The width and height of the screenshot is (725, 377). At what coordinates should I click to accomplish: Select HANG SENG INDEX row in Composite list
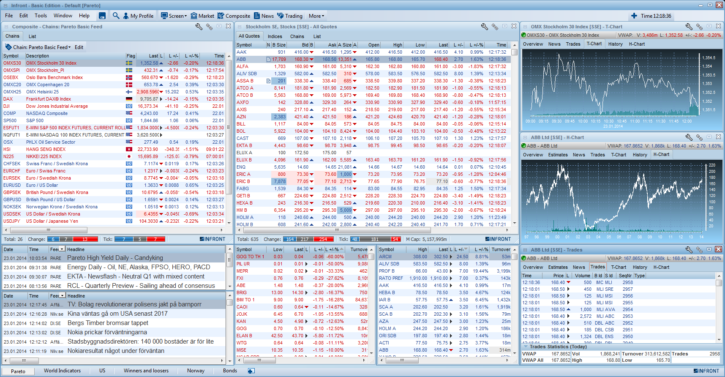click(x=114, y=149)
